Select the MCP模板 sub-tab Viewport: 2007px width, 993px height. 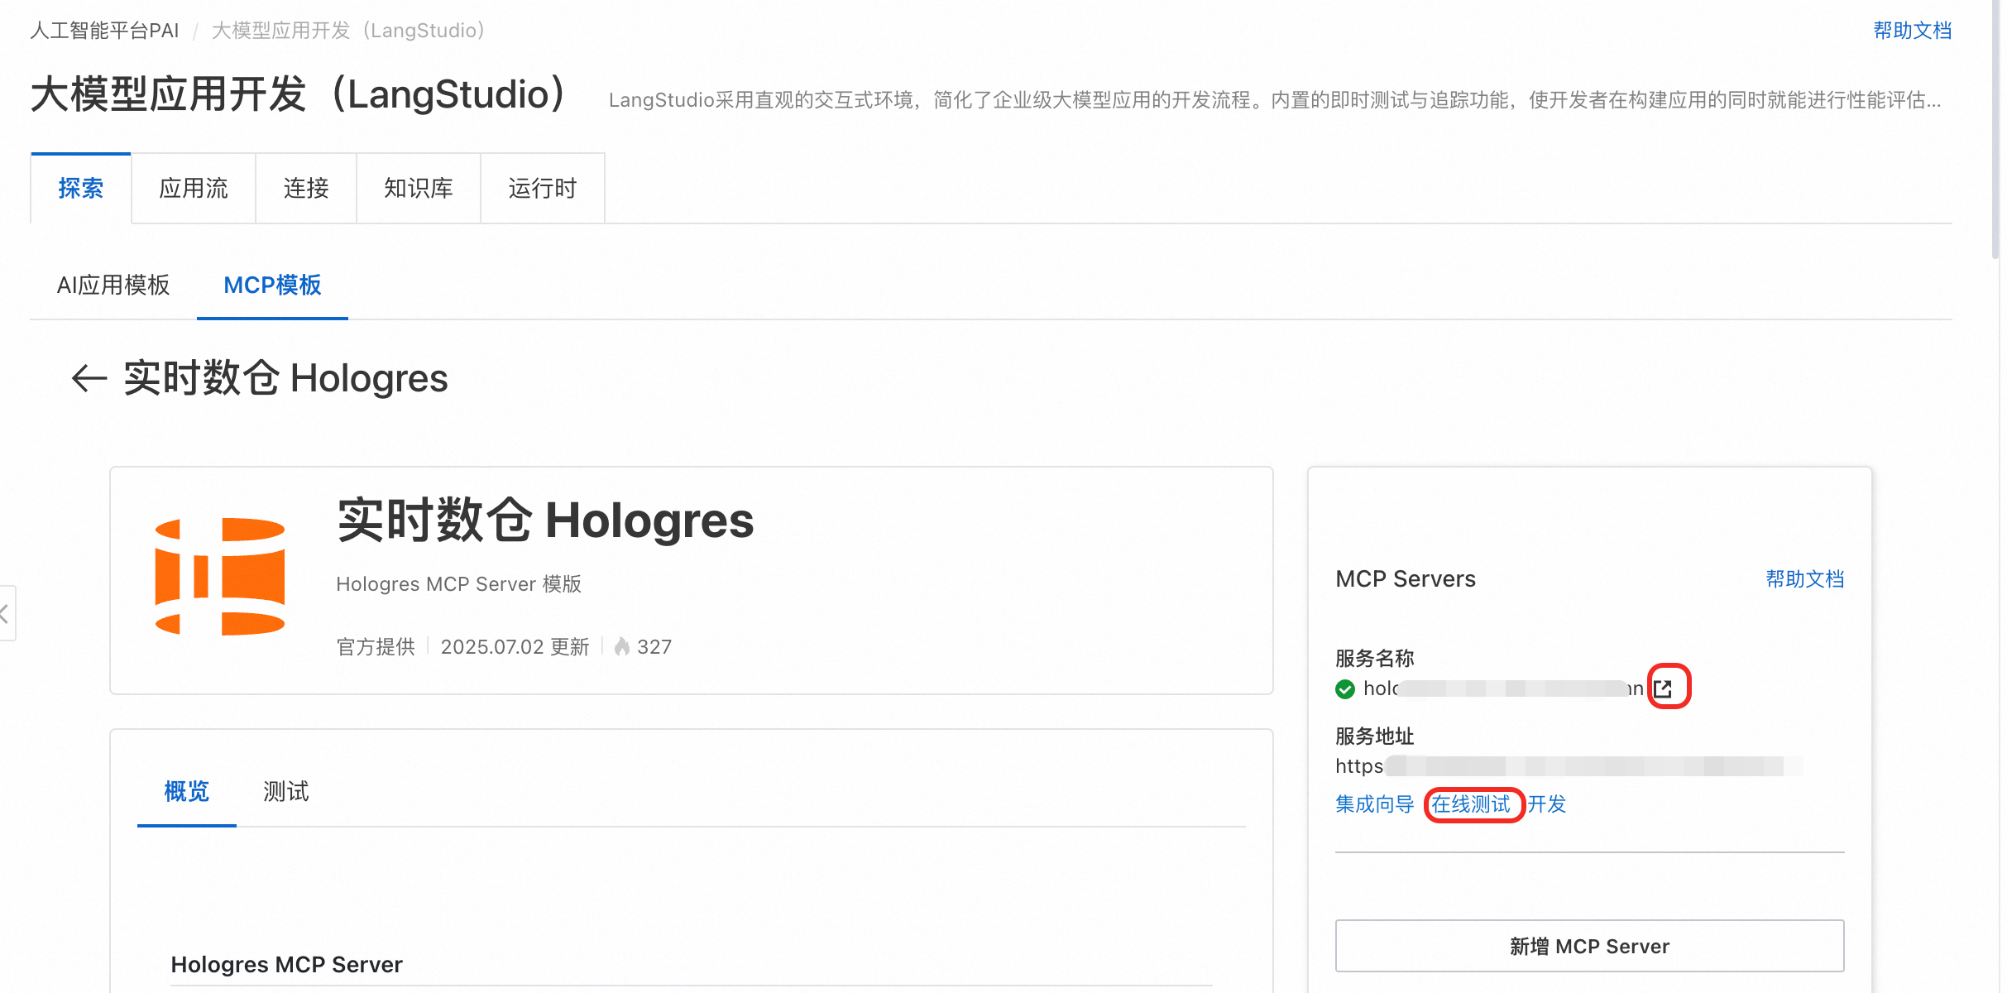coord(272,285)
